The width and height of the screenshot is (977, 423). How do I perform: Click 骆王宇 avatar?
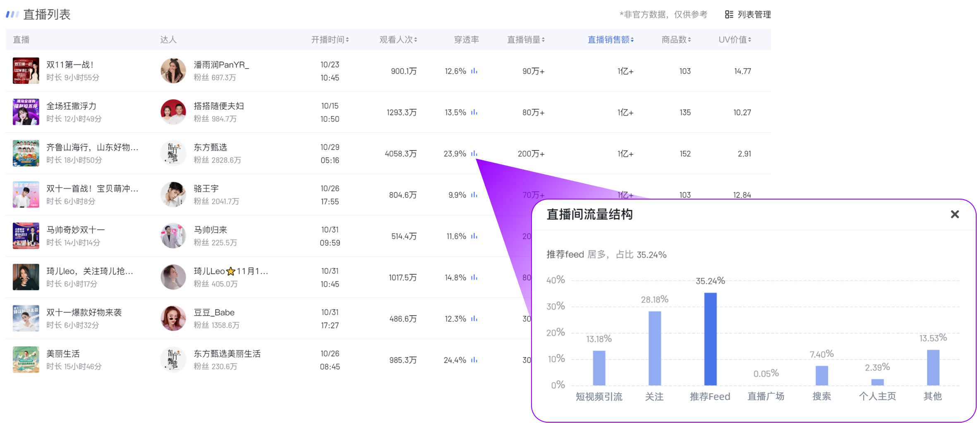coord(173,195)
